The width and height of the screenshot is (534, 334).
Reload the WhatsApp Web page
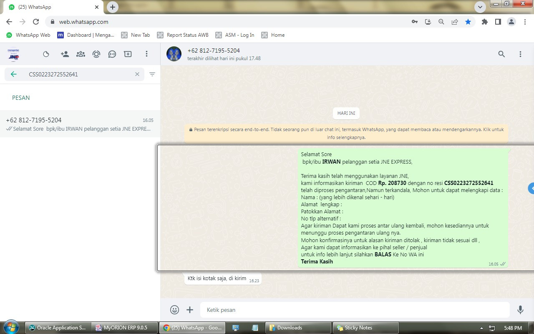click(36, 22)
